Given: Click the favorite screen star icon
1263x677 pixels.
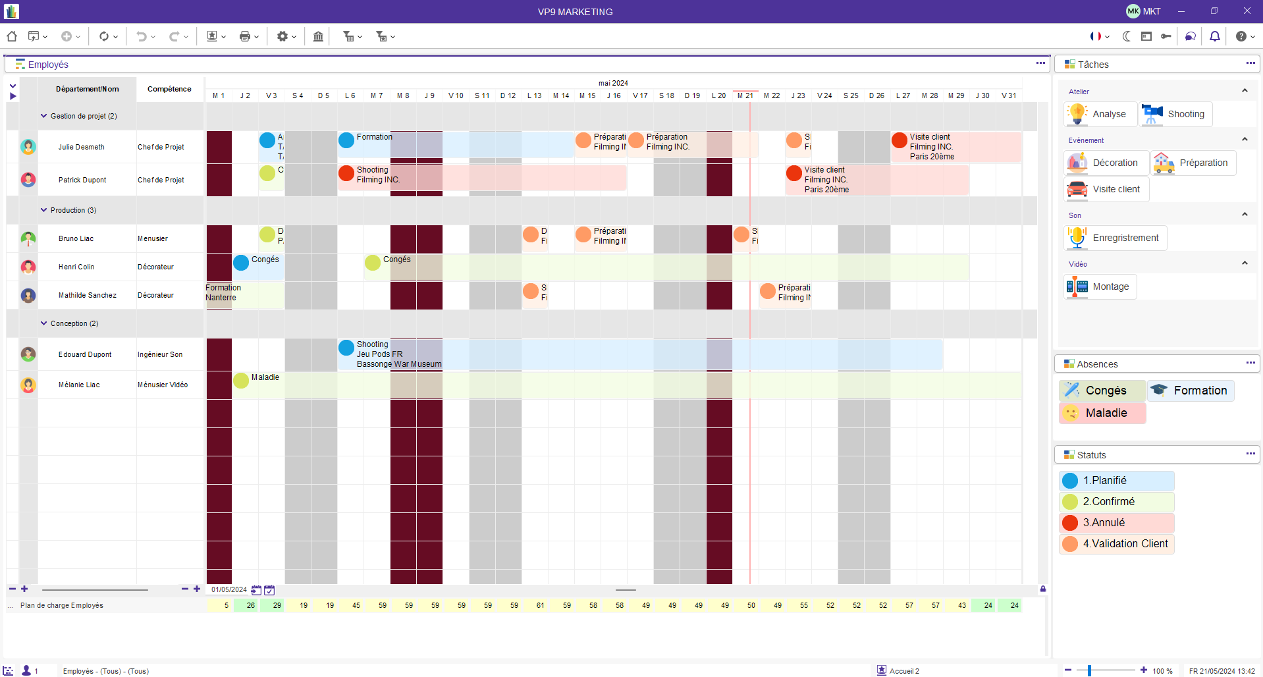Looking at the screenshot, I should (212, 37).
